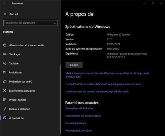Click the Rechercher un paramètre field
Viewport: 165px width, 136px height.
30,23
